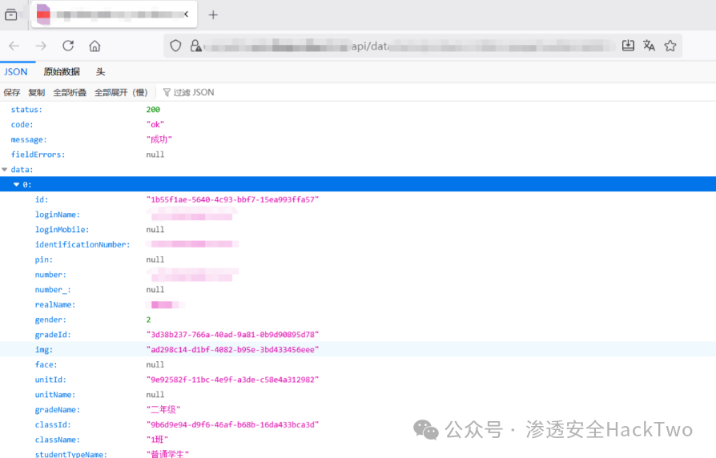The height and width of the screenshot is (458, 716).
Task: Select the unitName: row
Action: 358,395
